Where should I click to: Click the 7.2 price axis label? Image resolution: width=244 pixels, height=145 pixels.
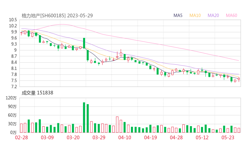[14, 87]
